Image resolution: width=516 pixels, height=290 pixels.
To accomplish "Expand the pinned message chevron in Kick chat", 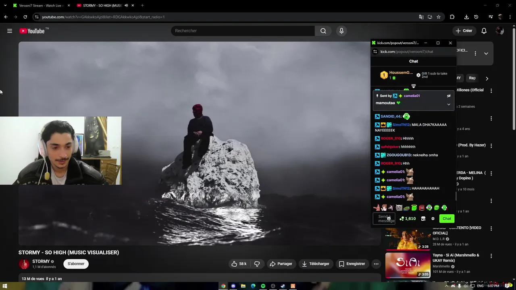I will tap(449, 104).
